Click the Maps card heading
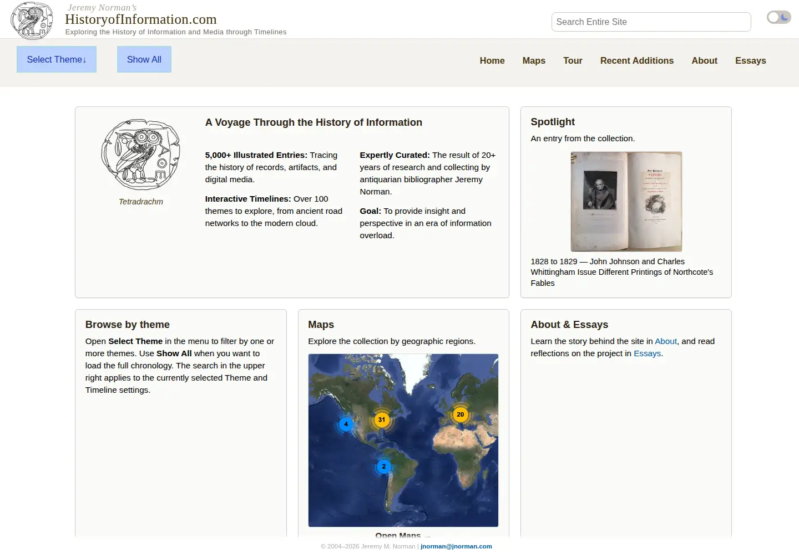The image size is (799, 554). click(x=321, y=325)
